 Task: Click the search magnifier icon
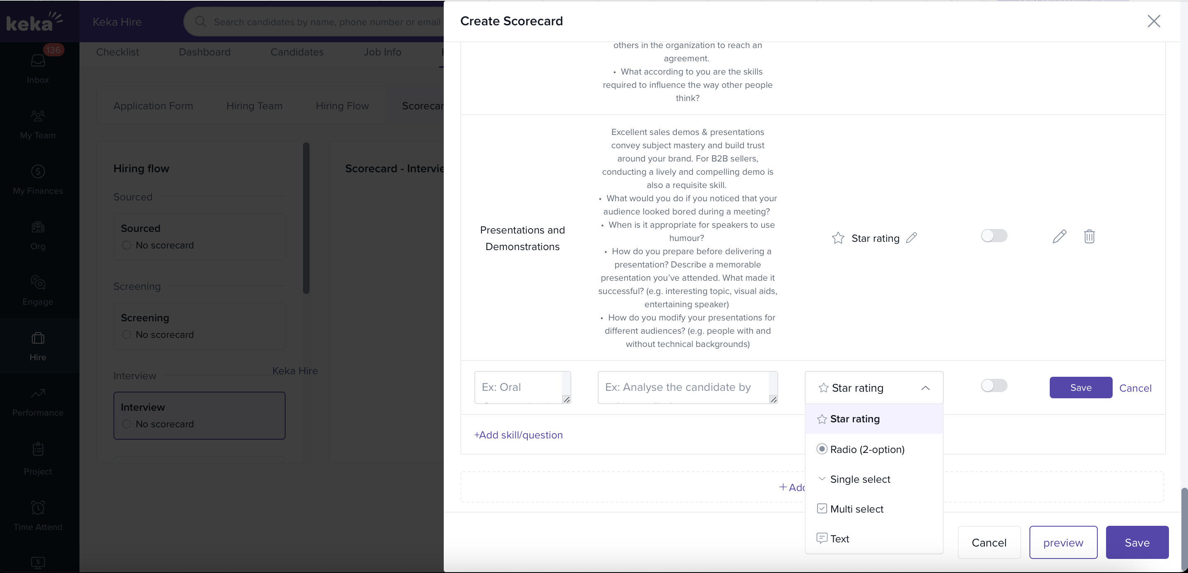coord(200,22)
